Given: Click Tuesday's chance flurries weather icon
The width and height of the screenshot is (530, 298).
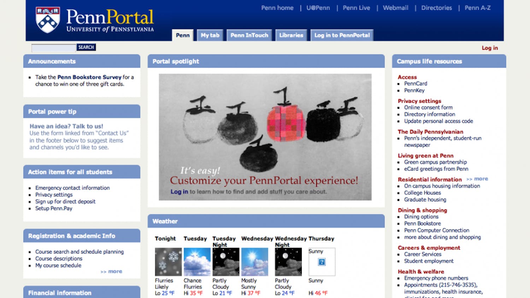Looking at the screenshot, I should point(197,262).
